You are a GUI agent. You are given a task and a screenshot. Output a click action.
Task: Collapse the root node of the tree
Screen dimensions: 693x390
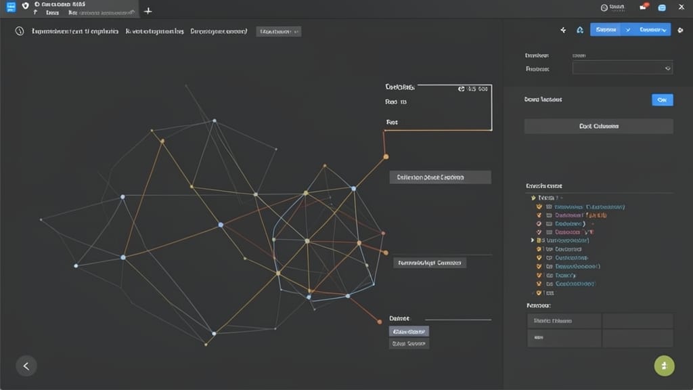click(x=533, y=198)
